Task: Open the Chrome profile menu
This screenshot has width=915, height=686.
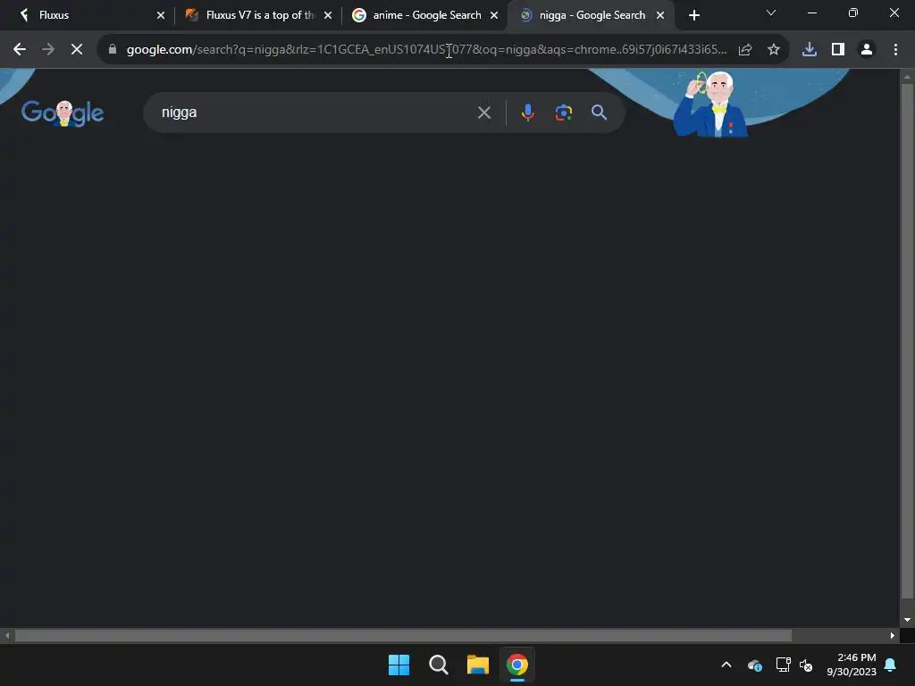Action: pyautogui.click(x=867, y=50)
